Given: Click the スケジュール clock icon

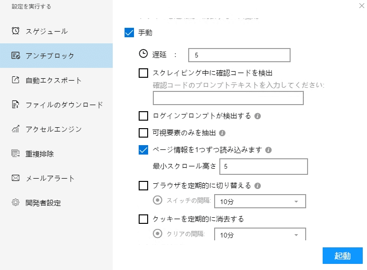Looking at the screenshot, I should click(16, 31).
